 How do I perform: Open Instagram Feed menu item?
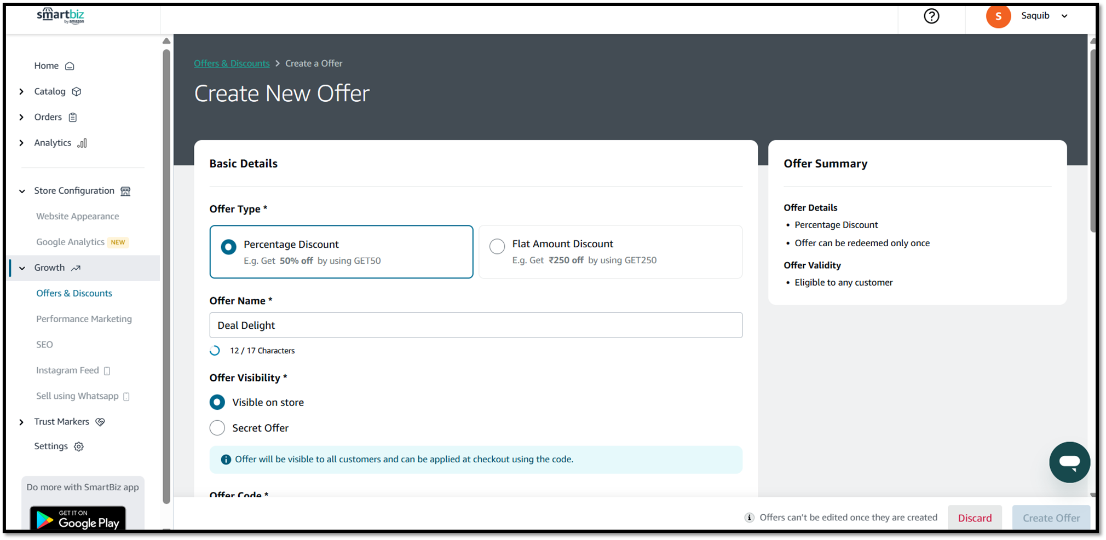[67, 370]
